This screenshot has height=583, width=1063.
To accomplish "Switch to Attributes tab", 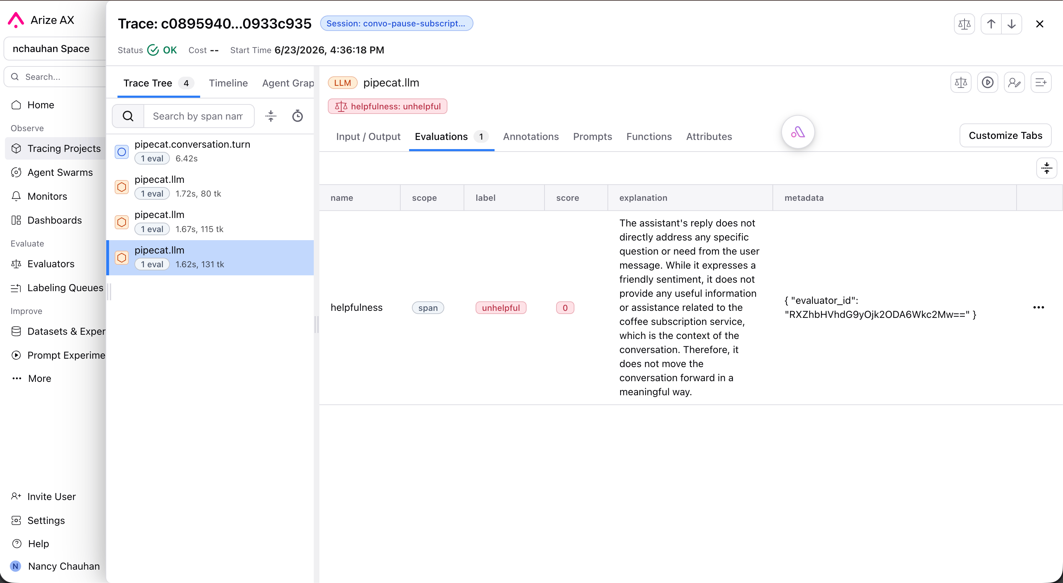I will tap(709, 136).
